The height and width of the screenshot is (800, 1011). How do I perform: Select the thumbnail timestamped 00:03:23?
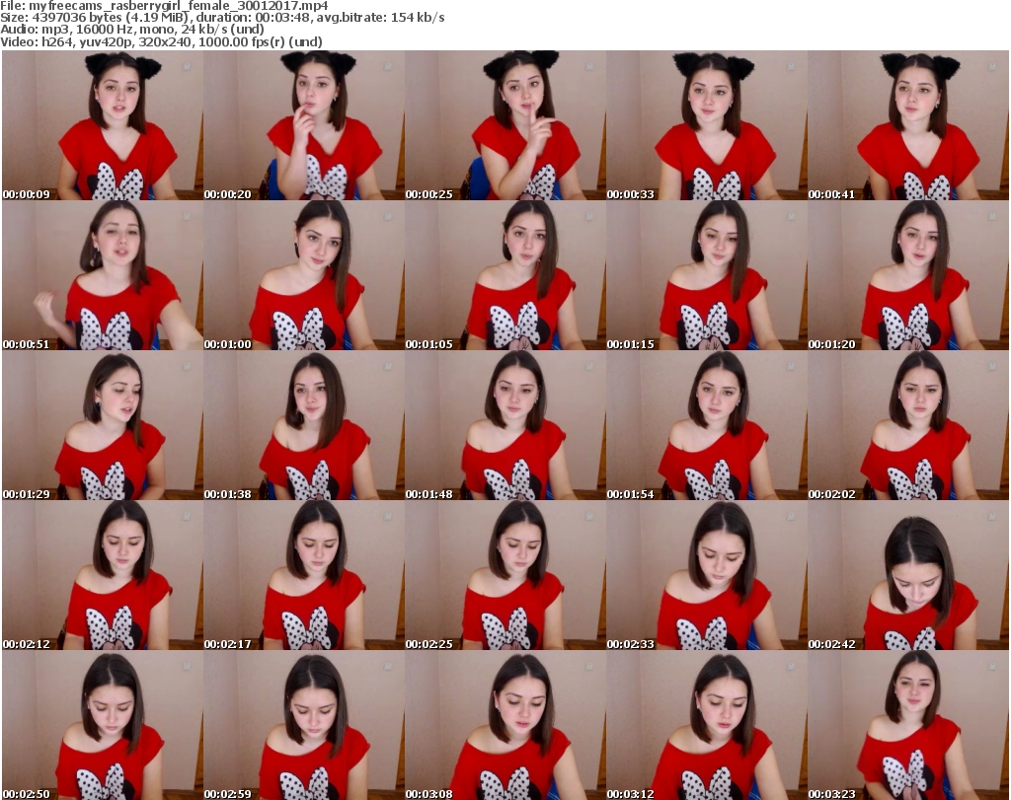point(908,725)
